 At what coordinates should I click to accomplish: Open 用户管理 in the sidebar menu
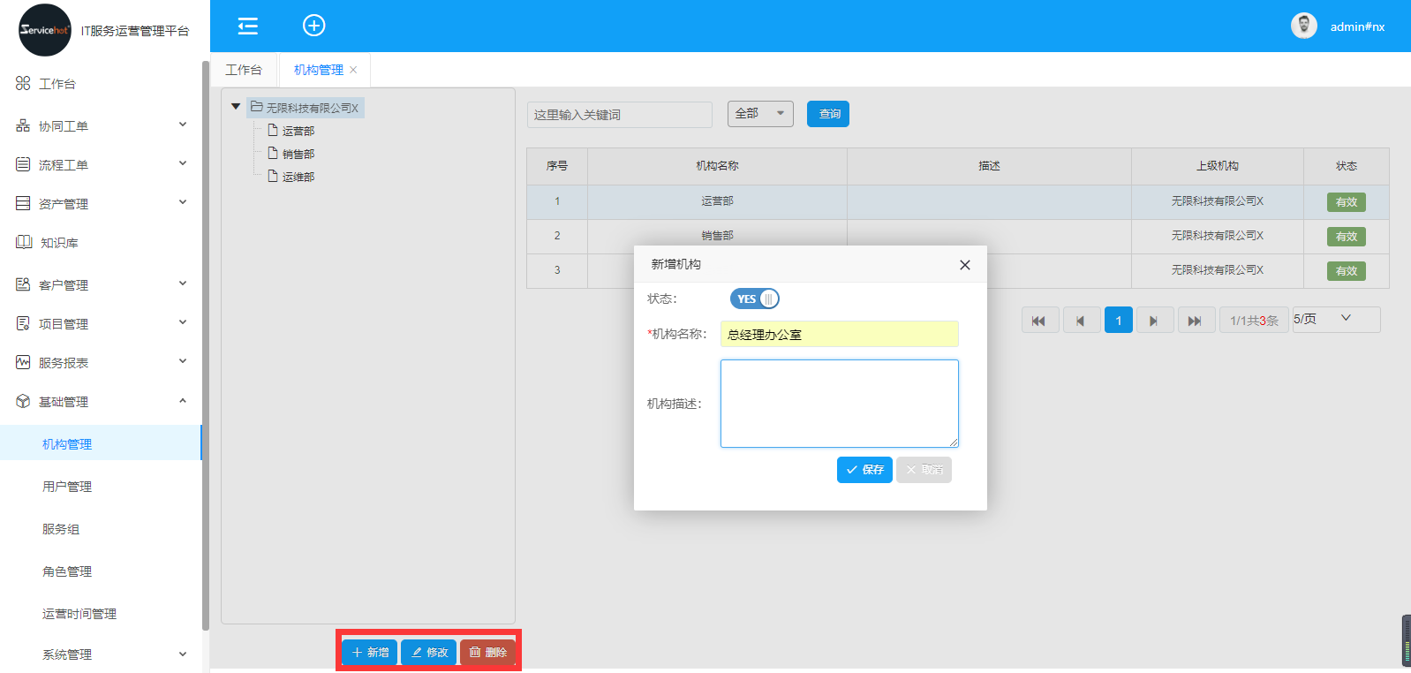[x=67, y=487]
